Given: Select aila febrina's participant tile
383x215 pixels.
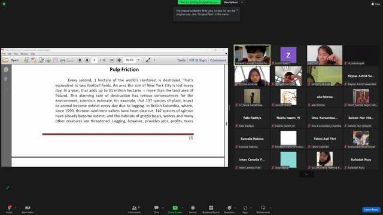Looking at the screenshot, I should [324, 97].
